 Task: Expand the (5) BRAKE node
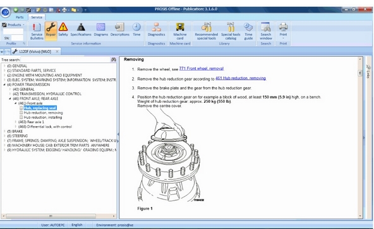pyautogui.click(x=4, y=131)
